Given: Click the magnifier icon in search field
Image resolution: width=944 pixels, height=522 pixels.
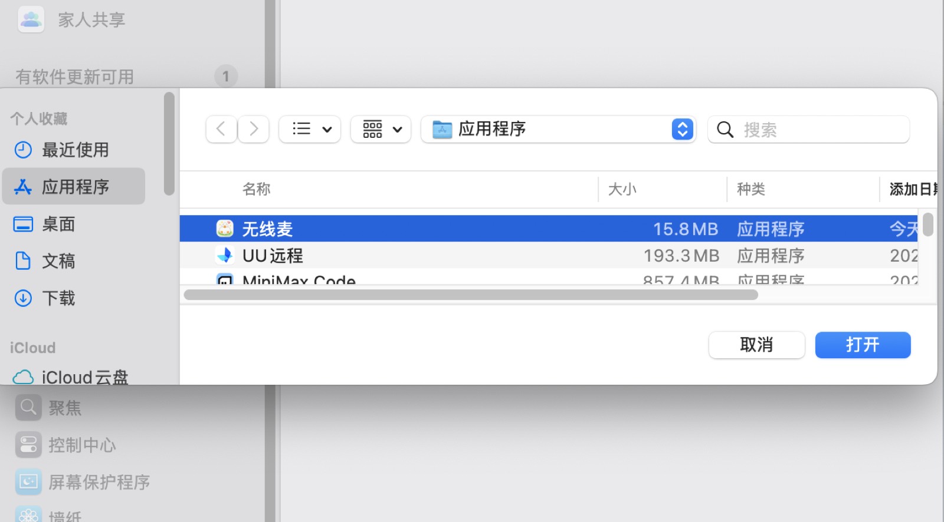Looking at the screenshot, I should (725, 130).
